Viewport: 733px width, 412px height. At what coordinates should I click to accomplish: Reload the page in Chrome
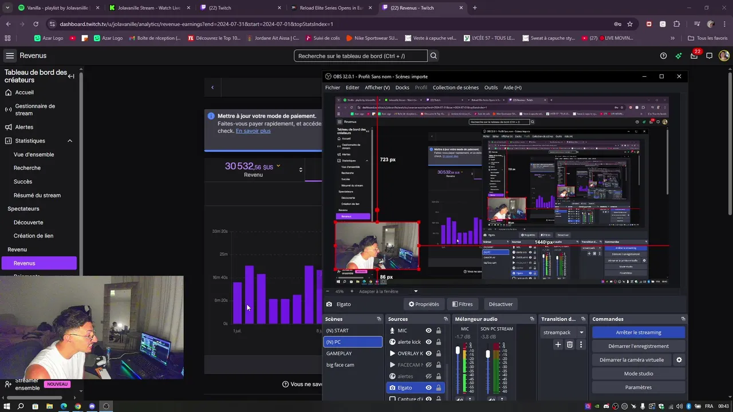point(36,24)
